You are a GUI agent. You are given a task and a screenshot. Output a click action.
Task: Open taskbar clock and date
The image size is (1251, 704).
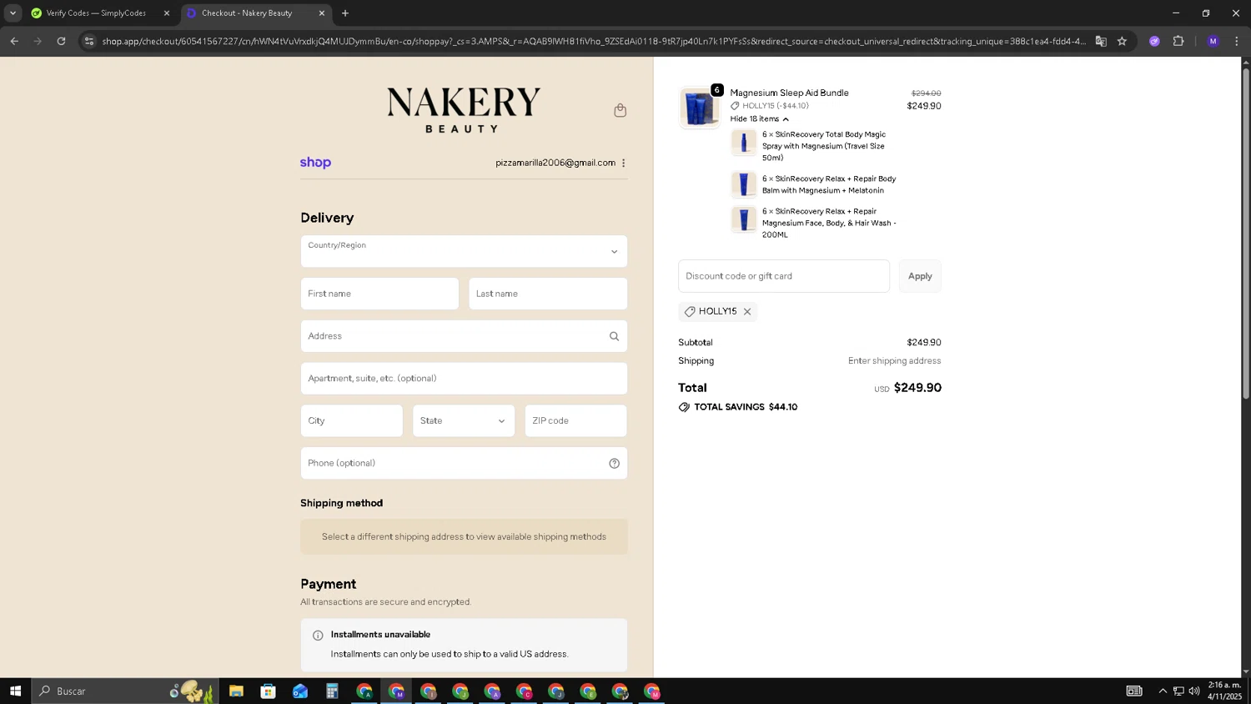click(x=1224, y=691)
